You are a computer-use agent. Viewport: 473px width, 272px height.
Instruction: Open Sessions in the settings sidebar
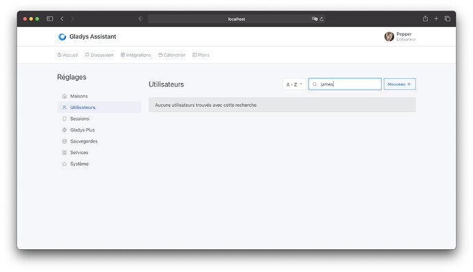(x=99, y=119)
